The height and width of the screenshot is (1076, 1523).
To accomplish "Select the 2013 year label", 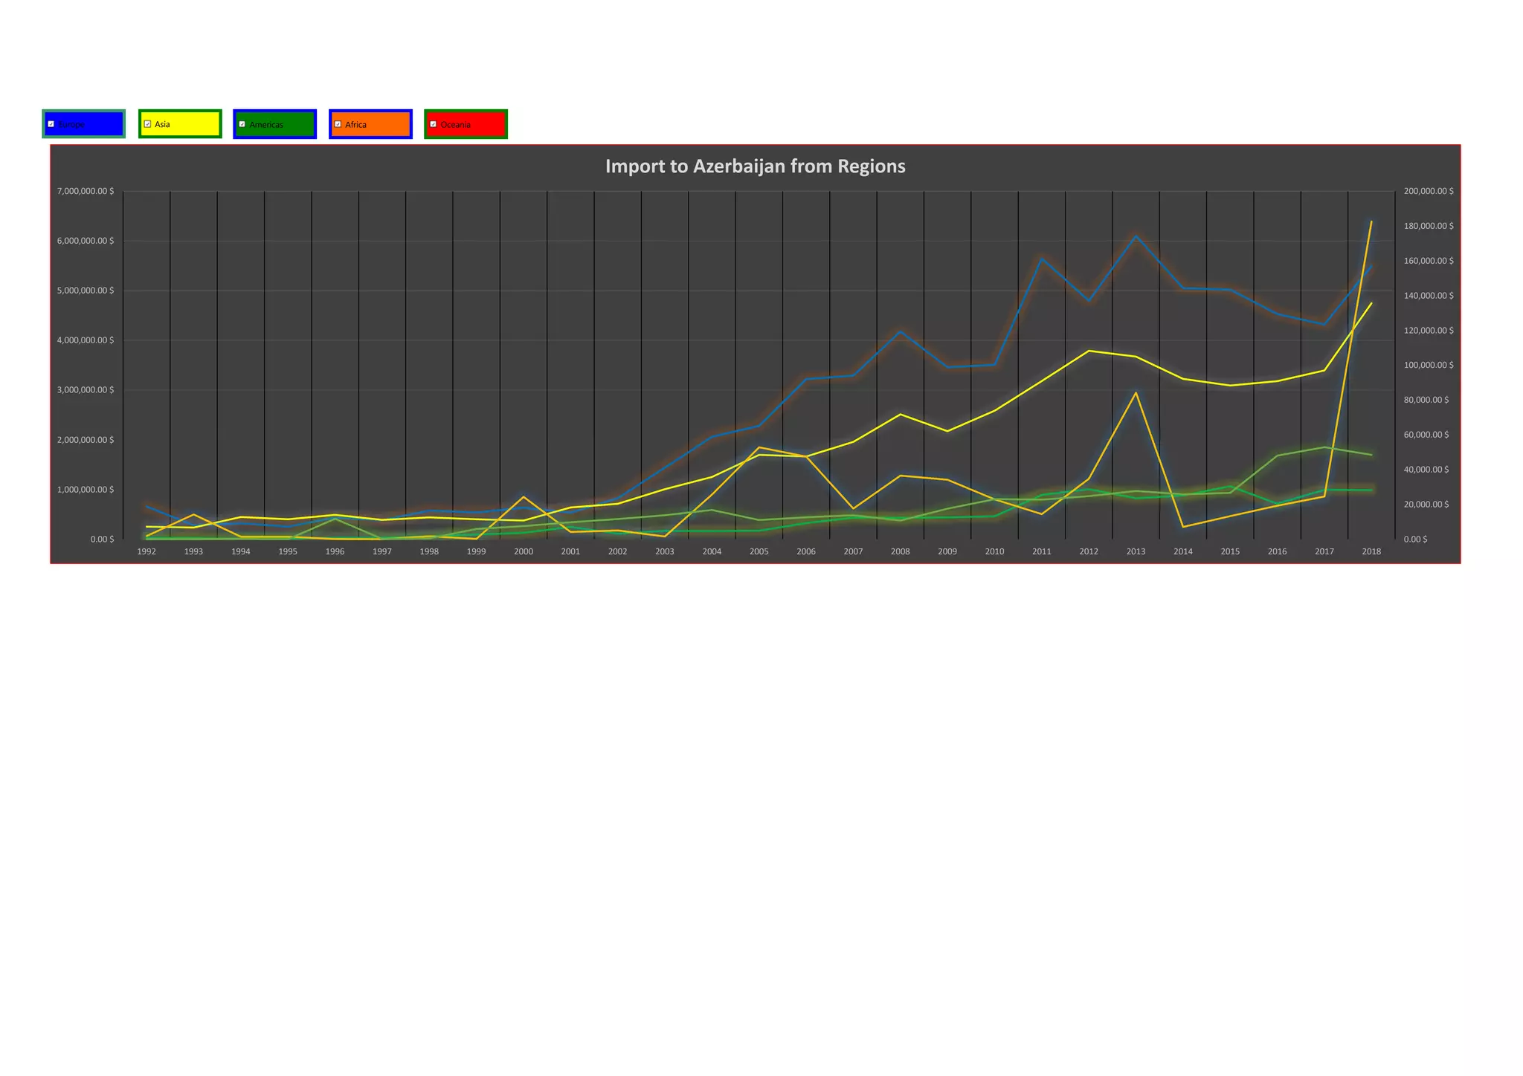I will 1136,551.
